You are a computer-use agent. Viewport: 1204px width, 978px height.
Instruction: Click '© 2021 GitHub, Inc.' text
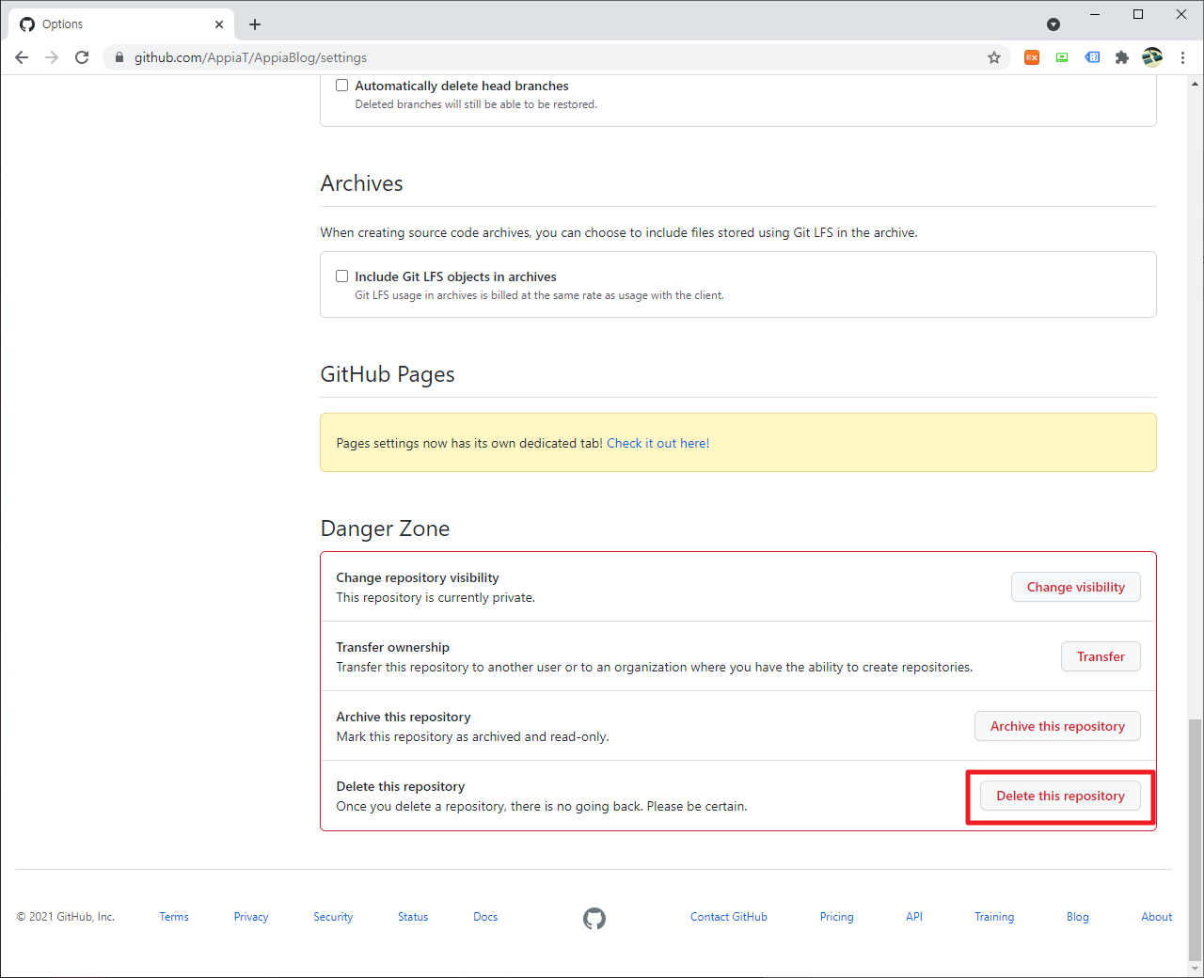click(66, 917)
